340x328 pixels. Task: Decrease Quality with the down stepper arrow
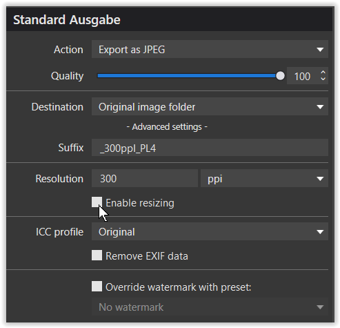click(323, 79)
